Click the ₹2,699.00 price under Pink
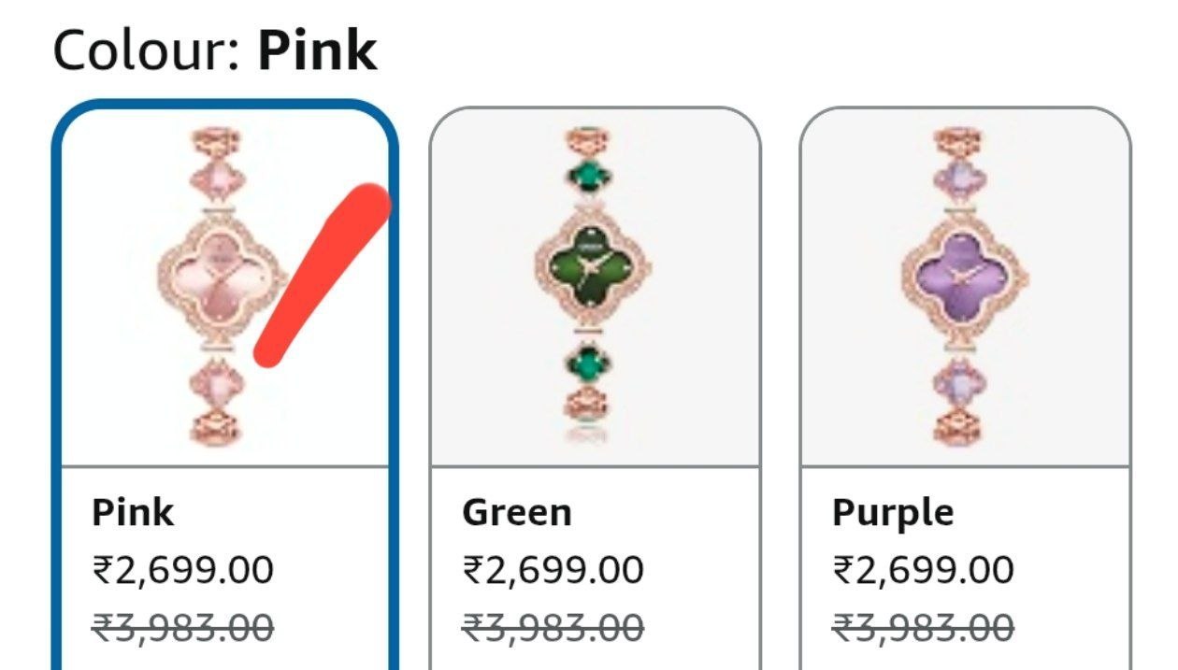 point(182,569)
